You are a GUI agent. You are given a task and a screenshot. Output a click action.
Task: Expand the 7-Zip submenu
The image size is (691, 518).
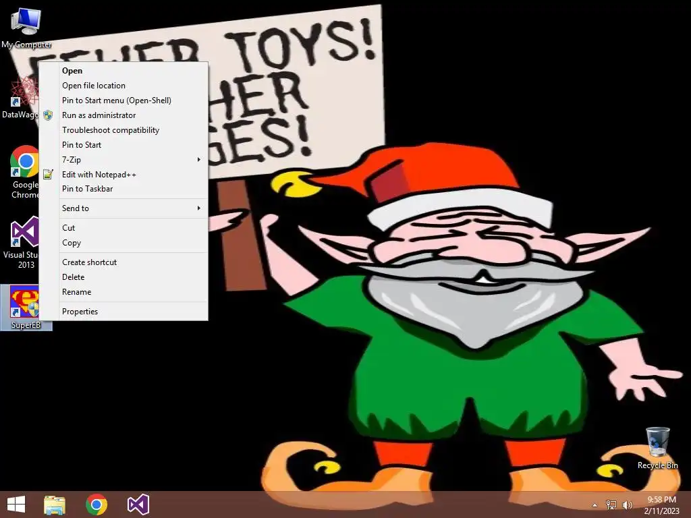123,159
